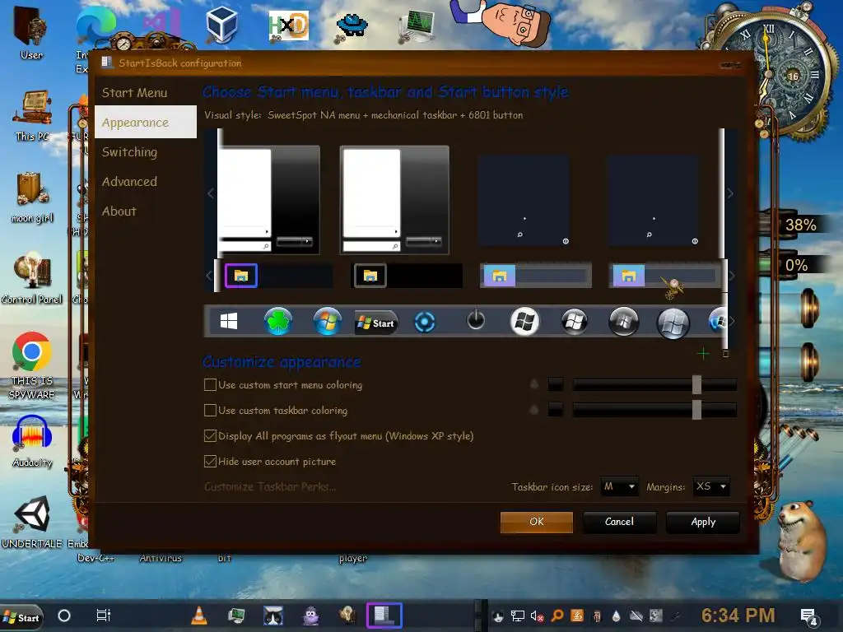Cancel the configuration dialog
The height and width of the screenshot is (632, 843).
tap(619, 522)
